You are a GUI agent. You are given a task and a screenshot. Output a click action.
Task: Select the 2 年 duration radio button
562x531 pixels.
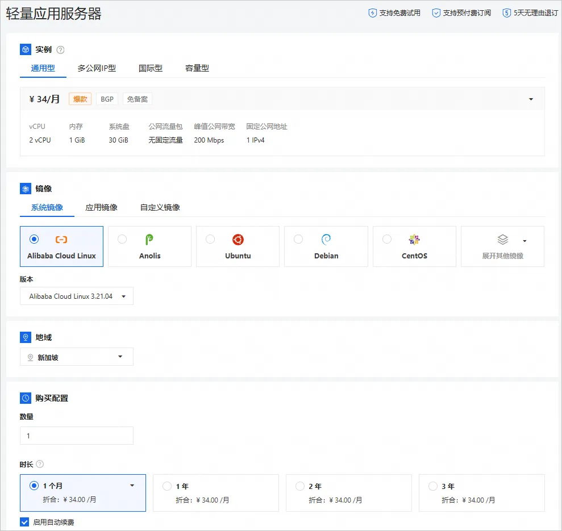coord(300,486)
